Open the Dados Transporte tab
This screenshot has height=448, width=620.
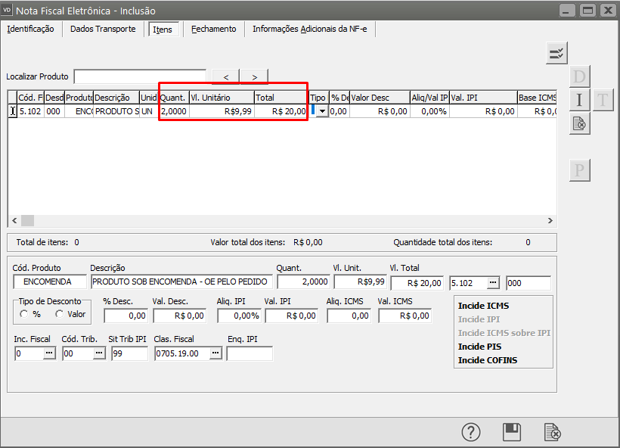click(x=103, y=29)
